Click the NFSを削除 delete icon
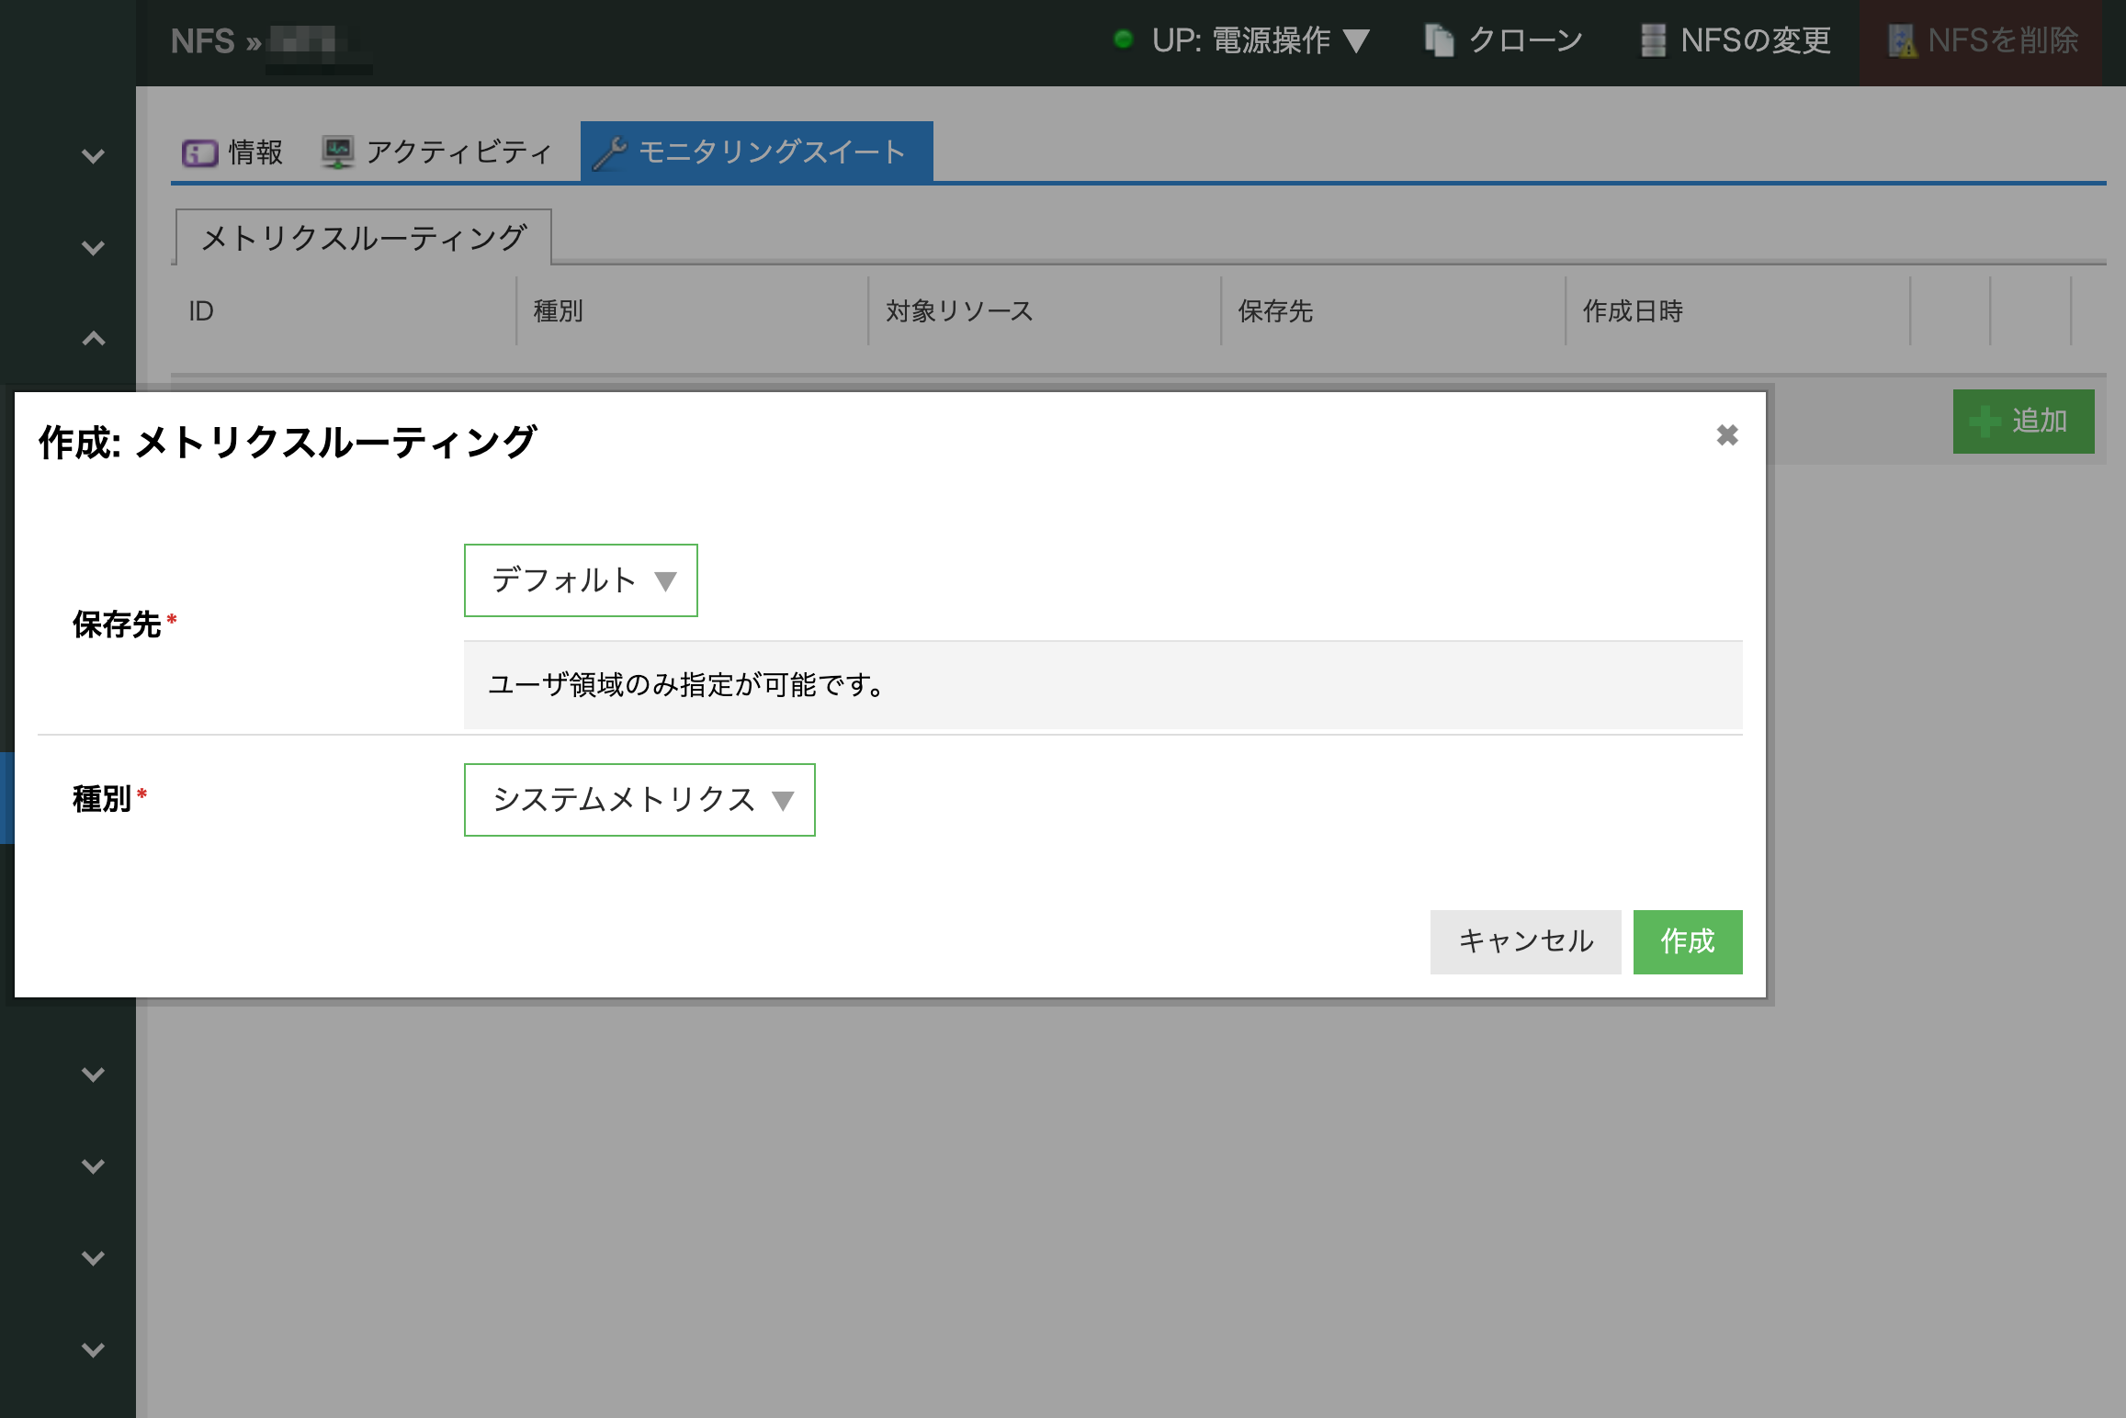The width and height of the screenshot is (2126, 1418). pyautogui.click(x=1901, y=40)
